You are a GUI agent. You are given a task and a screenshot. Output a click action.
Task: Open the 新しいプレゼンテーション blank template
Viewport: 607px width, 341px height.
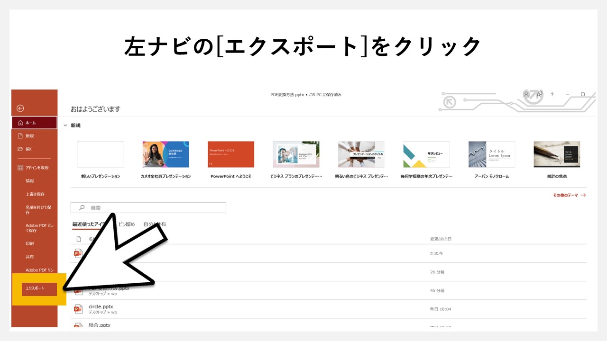coord(101,154)
